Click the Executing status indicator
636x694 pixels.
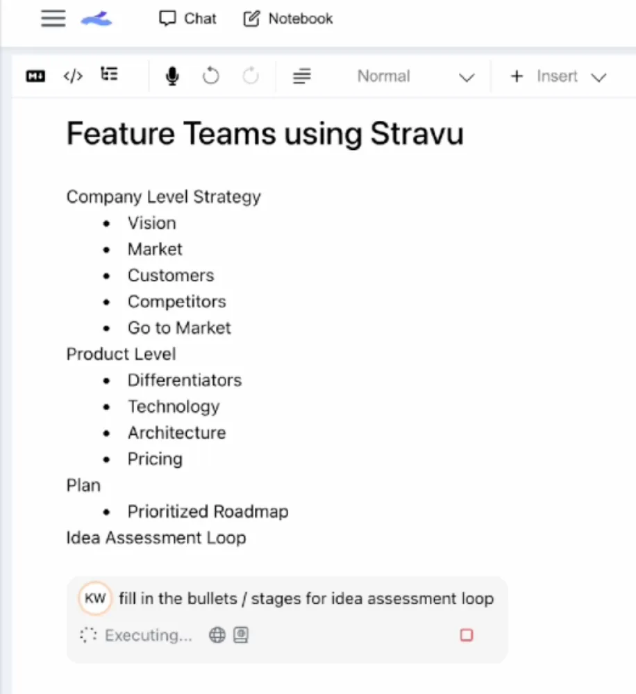pyautogui.click(x=136, y=635)
